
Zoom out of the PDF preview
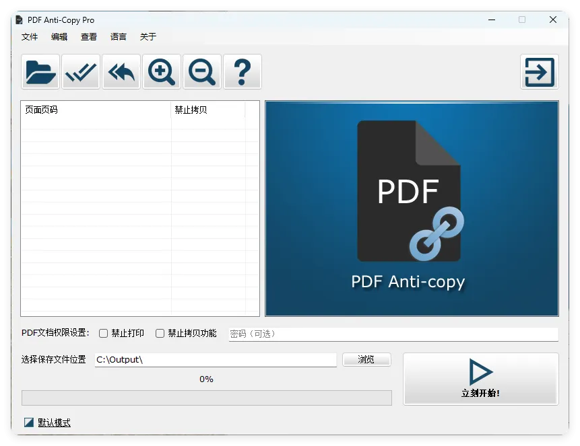click(201, 71)
